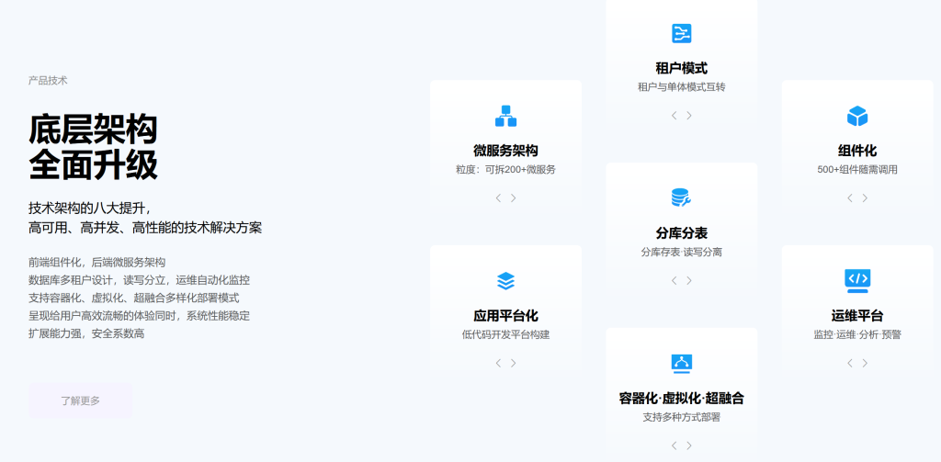Click the right arrow under 运维平台
The image size is (941, 462).
(865, 363)
